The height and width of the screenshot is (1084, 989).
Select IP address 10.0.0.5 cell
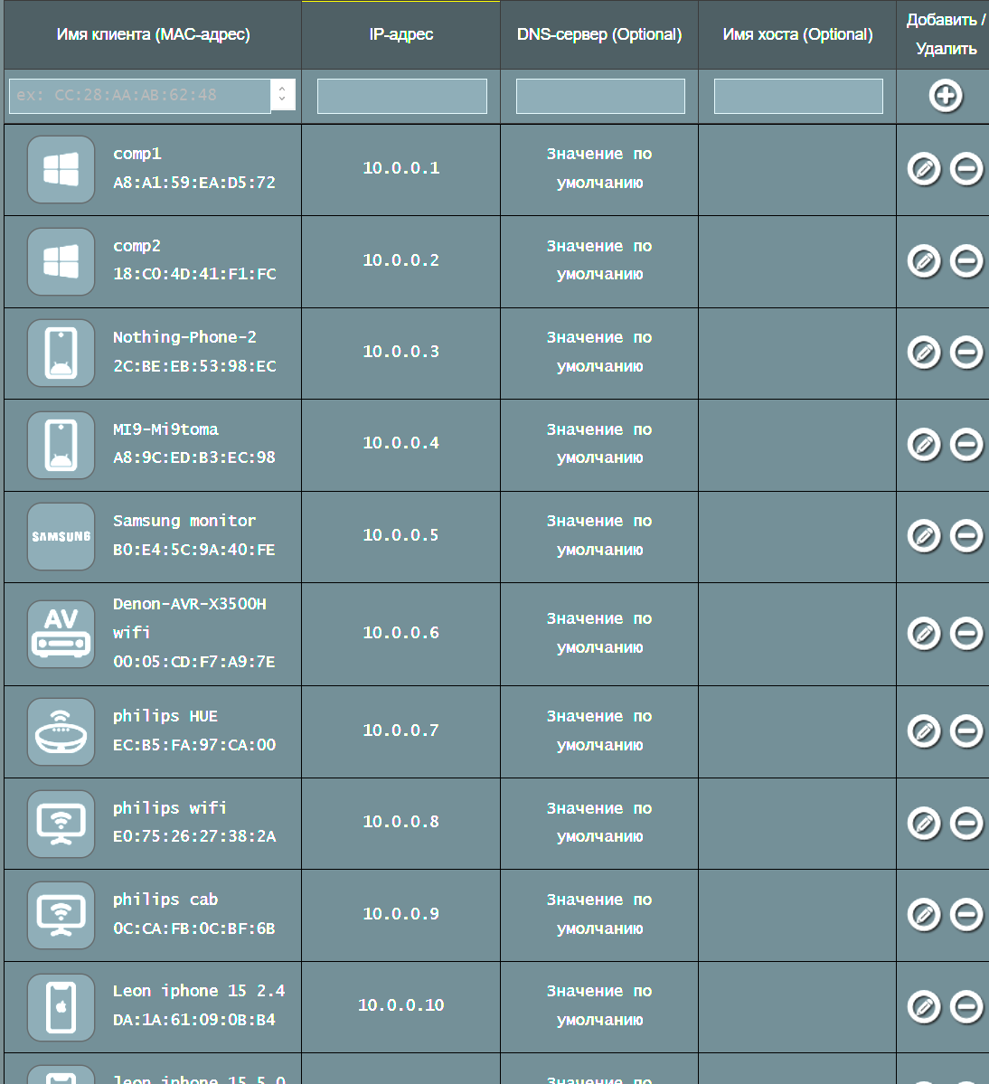[x=400, y=535]
